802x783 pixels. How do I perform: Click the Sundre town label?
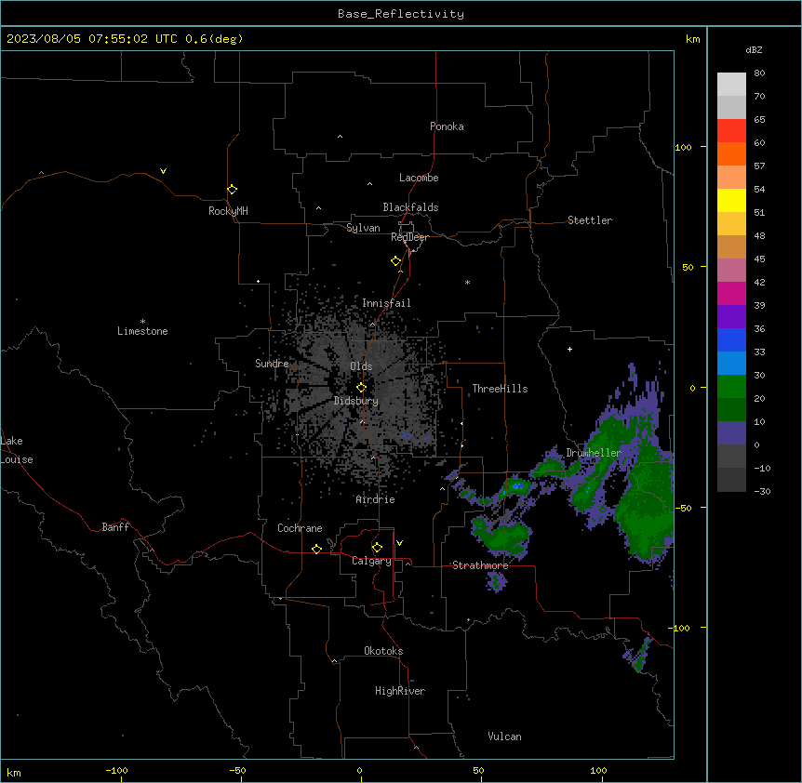272,364
